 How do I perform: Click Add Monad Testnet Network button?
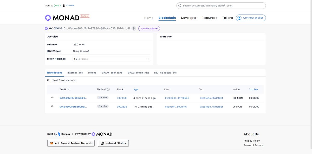click(x=71, y=143)
